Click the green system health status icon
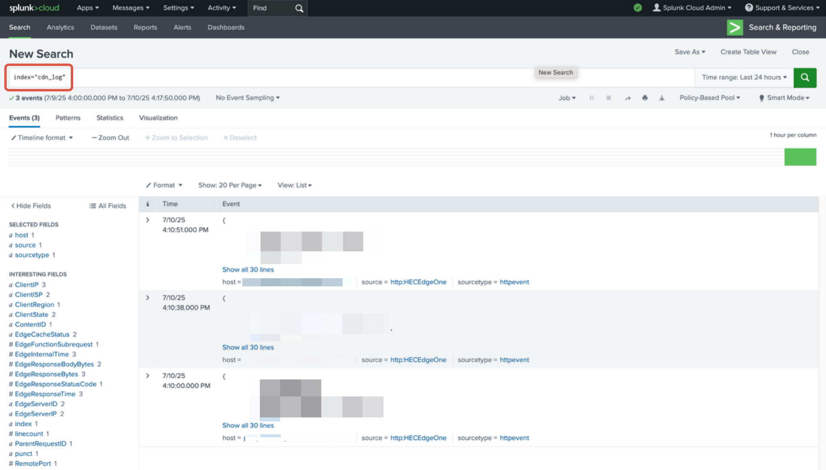Screen dimensions: 826x470 click(x=638, y=8)
